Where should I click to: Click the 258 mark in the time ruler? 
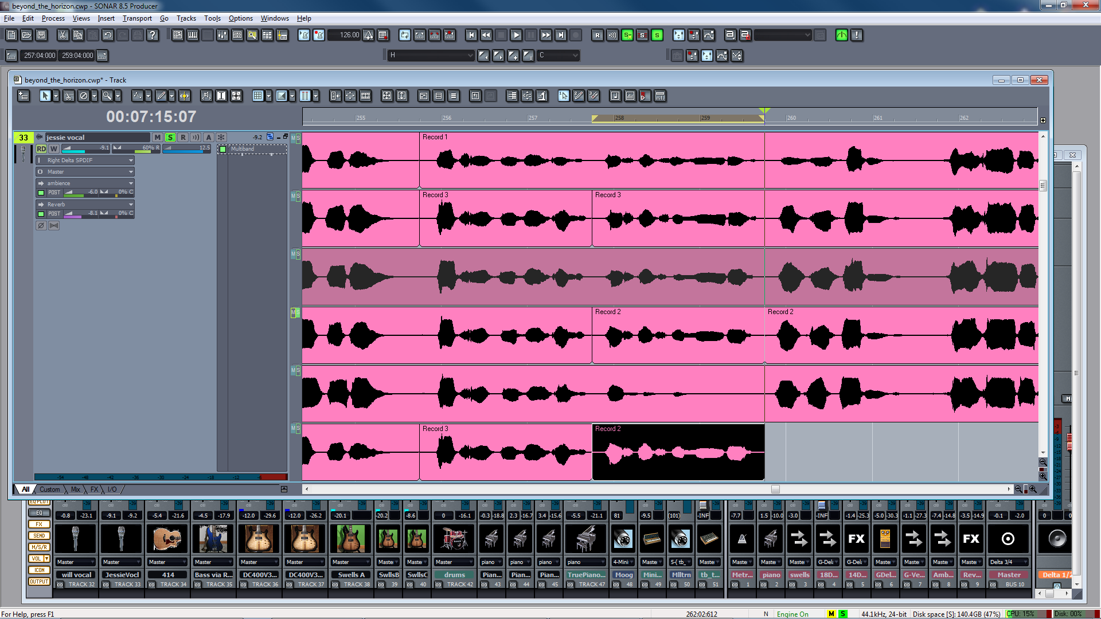[x=619, y=118]
